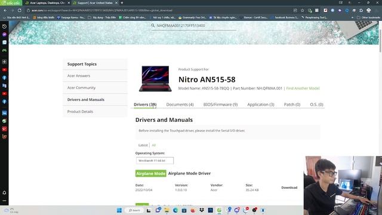Open the first YouTube shortcut in the sidebar
Image resolution: width=382 pixels, height=215 pixels.
4,70
